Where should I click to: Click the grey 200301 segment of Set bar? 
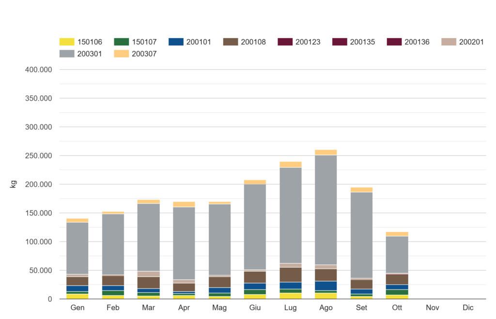pyautogui.click(x=361, y=235)
